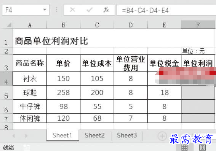
Task: Select the cell with value 258
Action: click(63, 92)
